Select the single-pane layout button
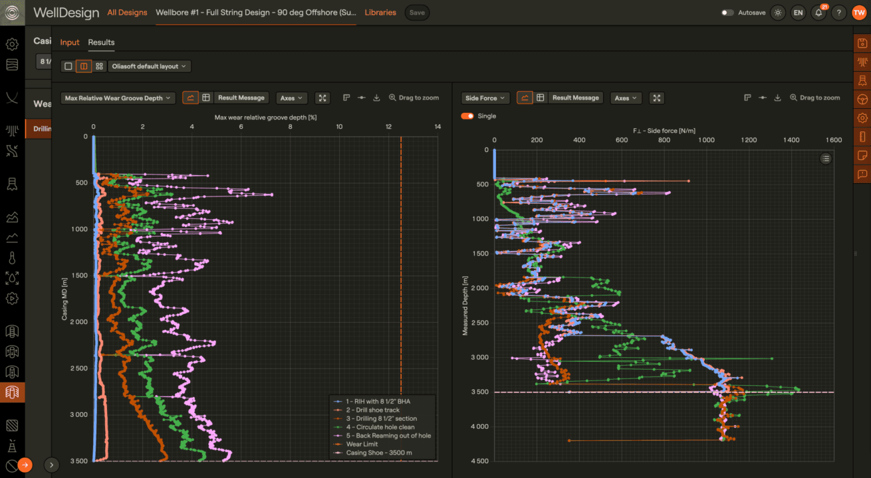The image size is (871, 478). tap(68, 66)
